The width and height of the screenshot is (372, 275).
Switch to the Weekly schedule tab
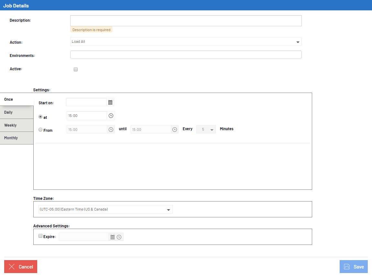16,125
